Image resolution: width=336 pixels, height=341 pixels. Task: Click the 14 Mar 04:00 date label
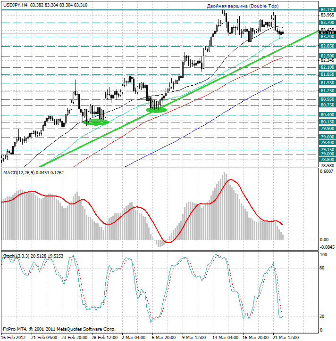pos(225,338)
